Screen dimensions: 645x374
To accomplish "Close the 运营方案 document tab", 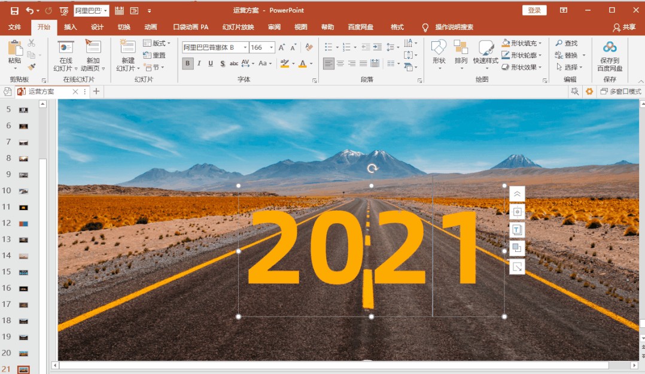I will [75, 92].
